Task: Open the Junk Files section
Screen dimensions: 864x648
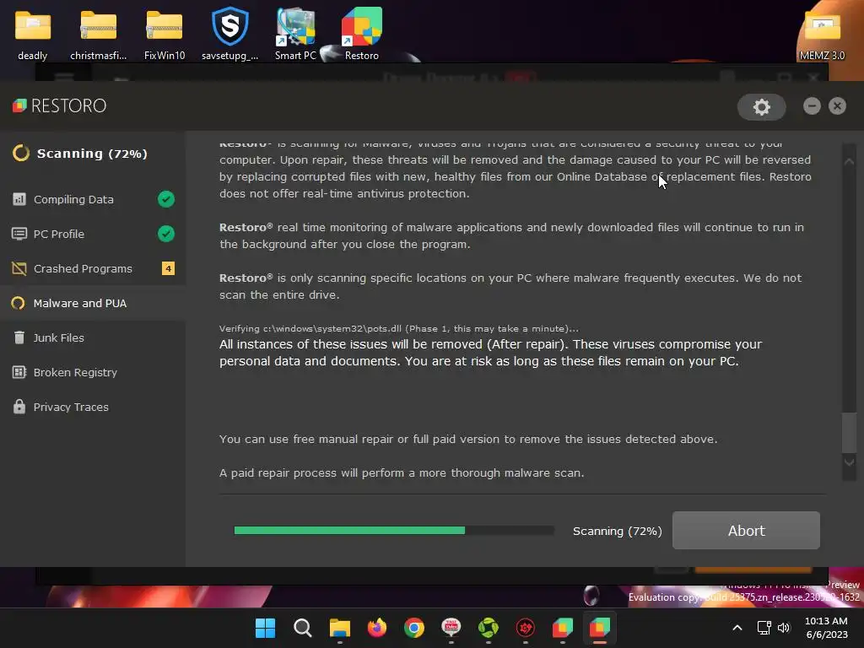Action: tap(93, 337)
